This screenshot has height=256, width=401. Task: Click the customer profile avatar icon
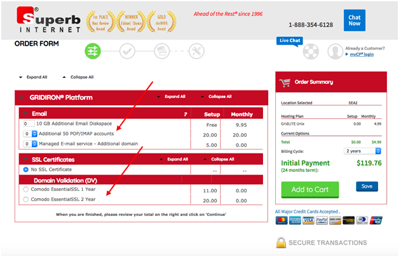coord(335,52)
